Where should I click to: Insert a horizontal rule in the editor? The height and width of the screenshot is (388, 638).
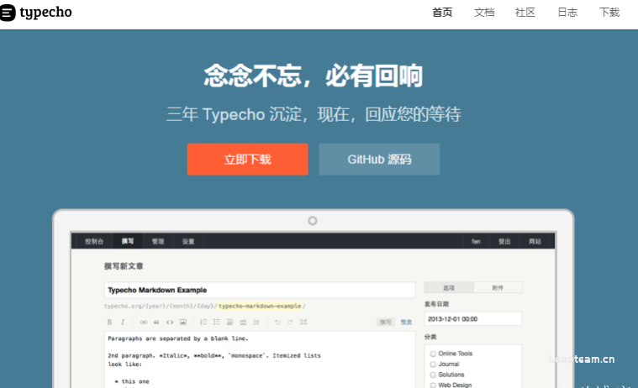coord(243,322)
